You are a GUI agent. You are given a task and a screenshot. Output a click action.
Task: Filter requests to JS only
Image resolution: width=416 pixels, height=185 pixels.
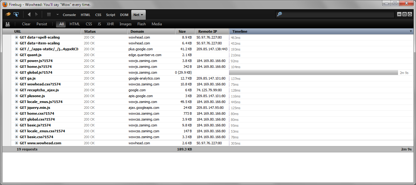pos(99,24)
